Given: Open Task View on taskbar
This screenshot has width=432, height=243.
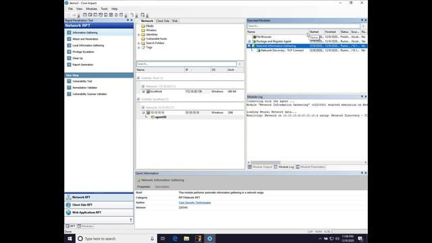Looking at the screenshot, I should coord(163,238).
